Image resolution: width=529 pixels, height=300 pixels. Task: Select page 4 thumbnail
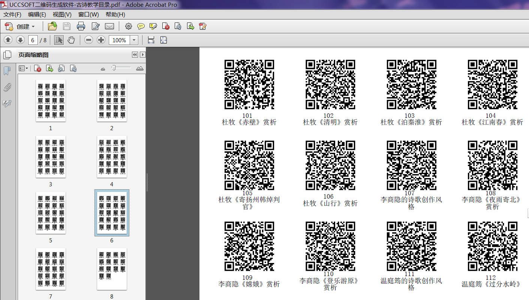tap(112, 157)
